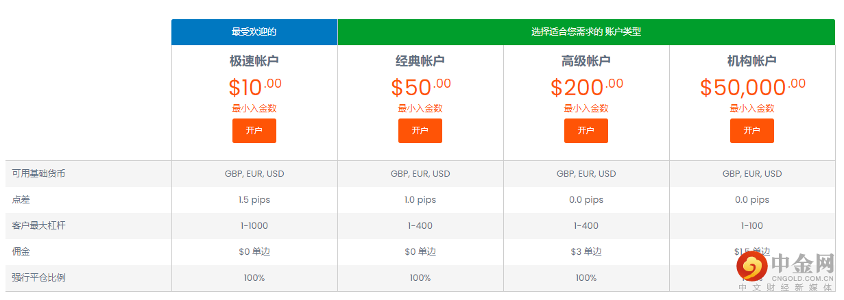
Task: Select the 高级帐户 heading
Action: click(586, 61)
